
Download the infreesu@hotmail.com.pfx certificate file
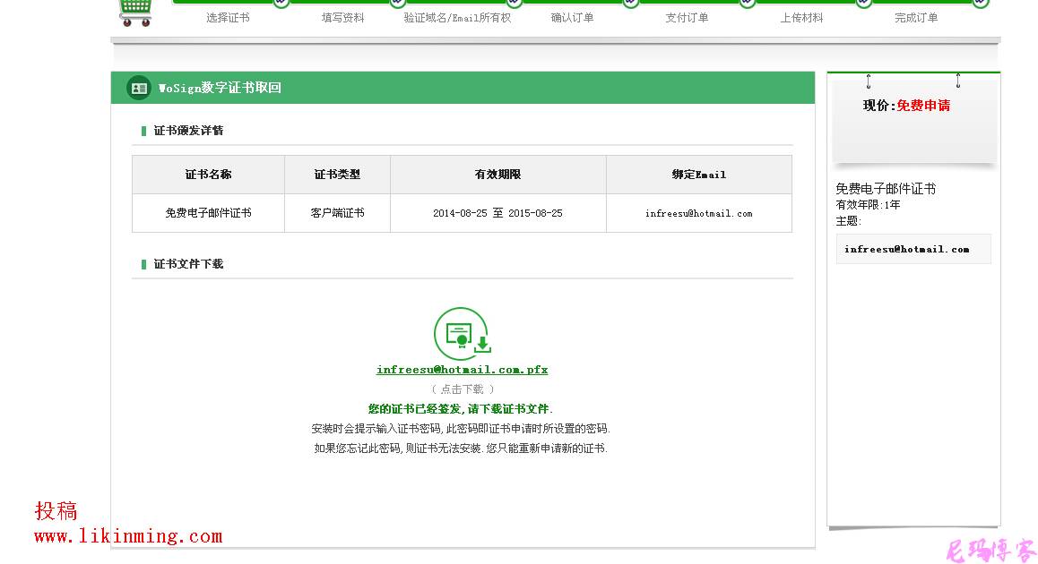pyautogui.click(x=461, y=369)
